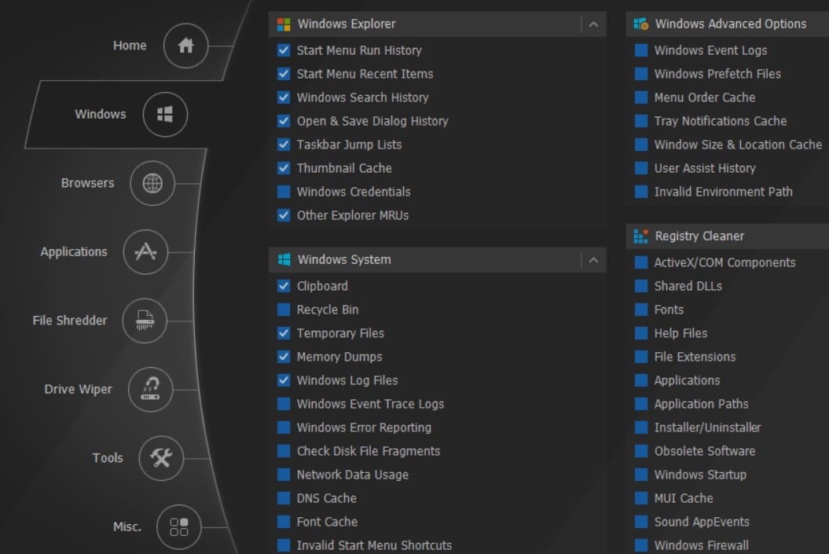The image size is (829, 554).
Task: Select the Windows menu label
Action: pyautogui.click(x=101, y=114)
